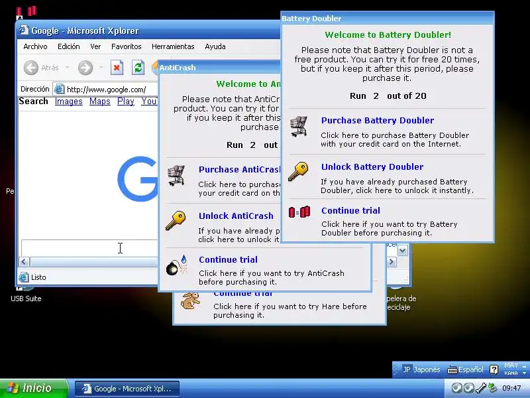Click the red X Stop icon
Image resolution: width=530 pixels, height=398 pixels.
(117, 68)
